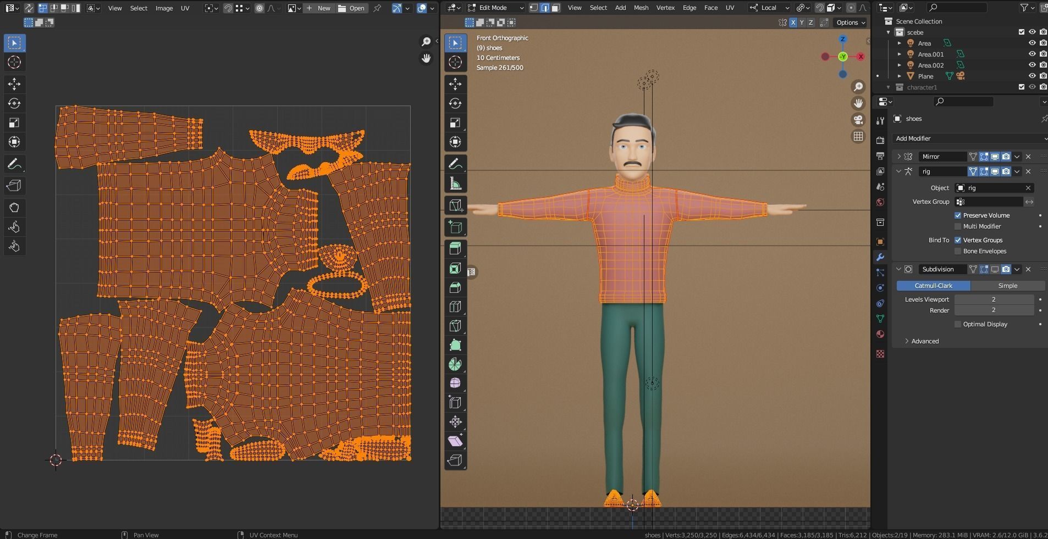Viewport: 1048px width, 539px height.
Task: Open the Edge menu
Action: [x=689, y=8]
